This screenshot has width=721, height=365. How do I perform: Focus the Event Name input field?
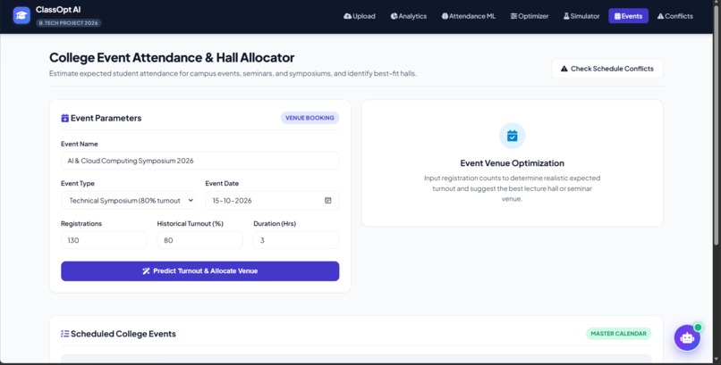point(200,161)
